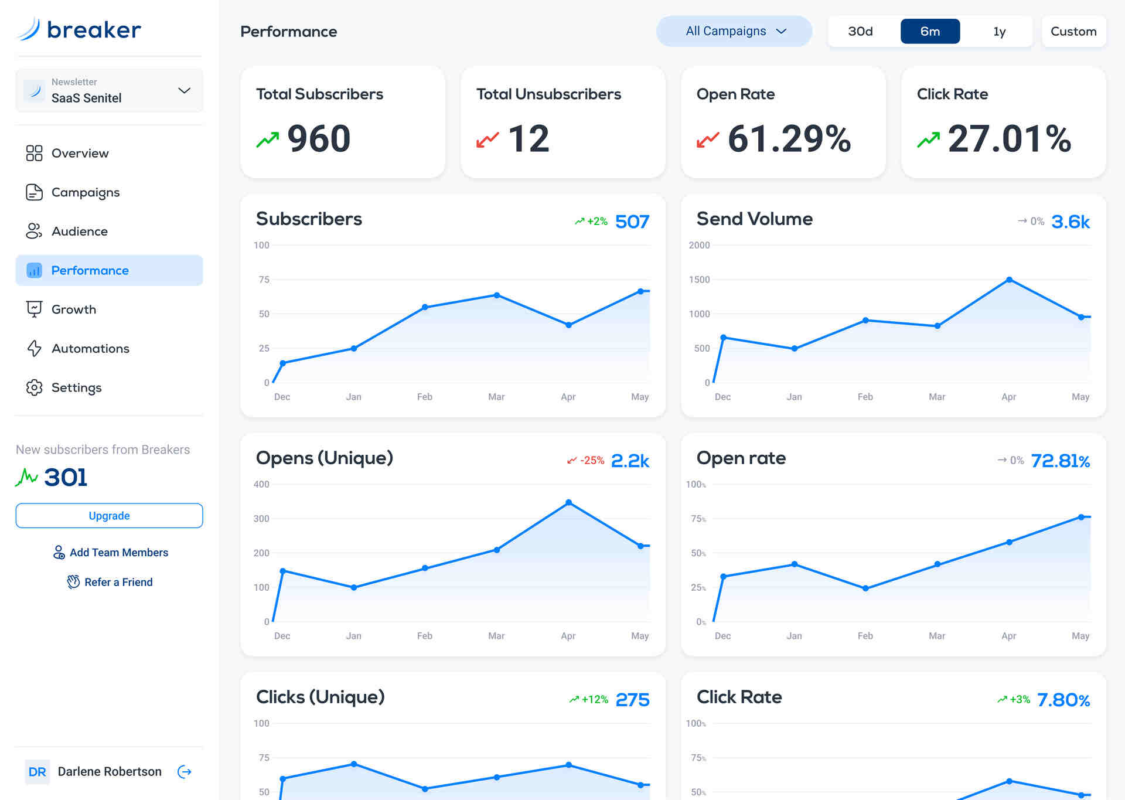The image size is (1125, 800).
Task: Click the log out icon beside Darlene Robertson
Action: 184,771
